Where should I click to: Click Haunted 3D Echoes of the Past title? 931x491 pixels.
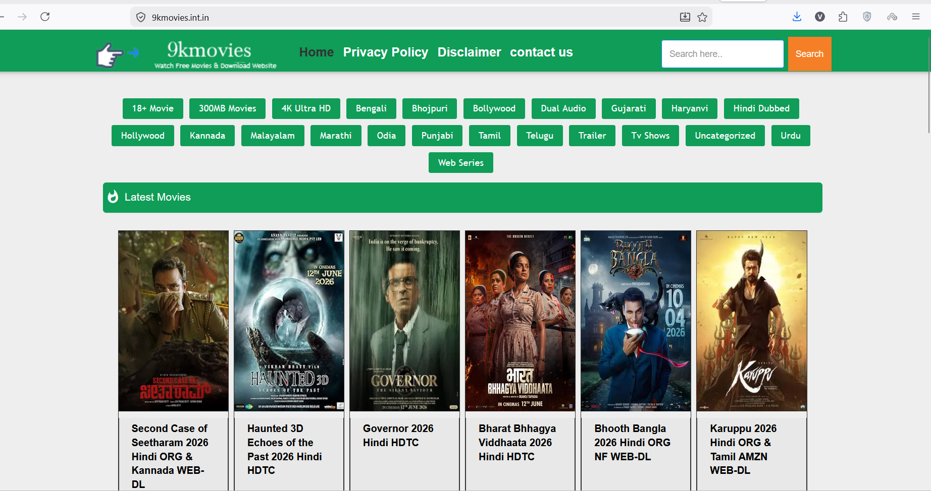point(285,449)
